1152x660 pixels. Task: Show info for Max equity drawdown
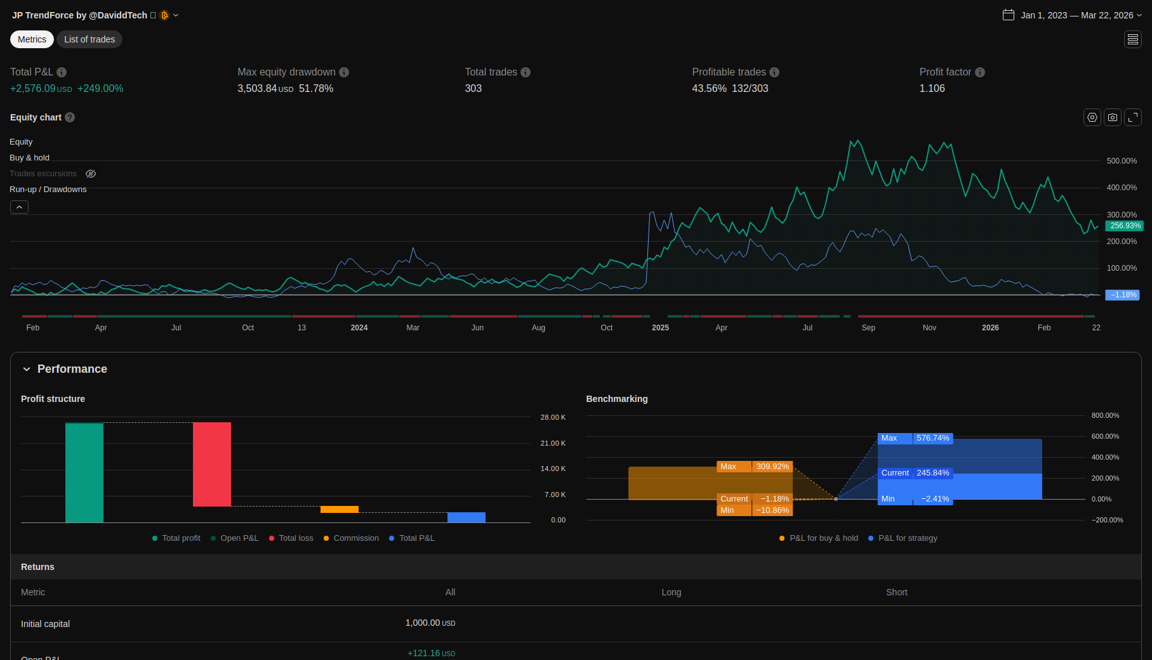click(x=344, y=72)
